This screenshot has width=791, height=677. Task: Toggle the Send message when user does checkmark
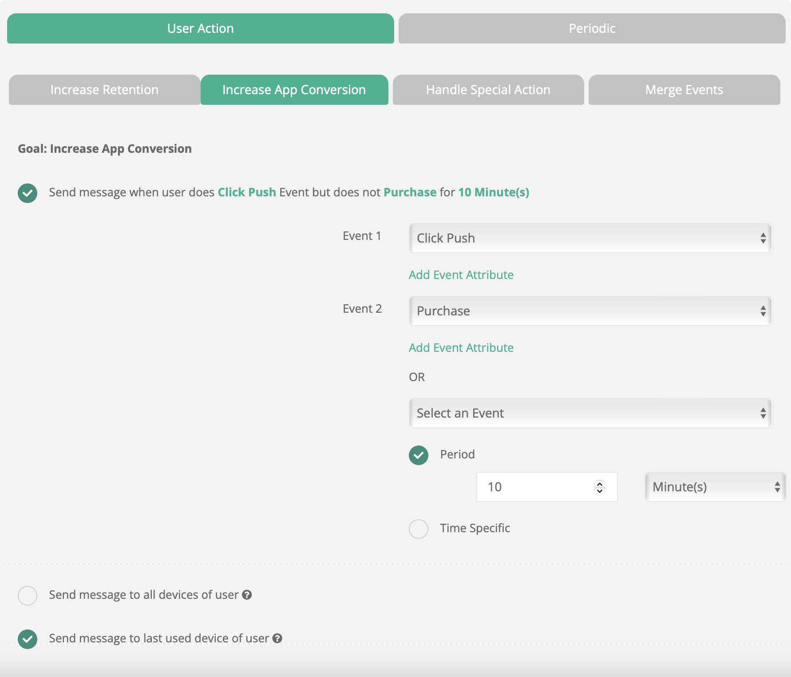(x=28, y=193)
